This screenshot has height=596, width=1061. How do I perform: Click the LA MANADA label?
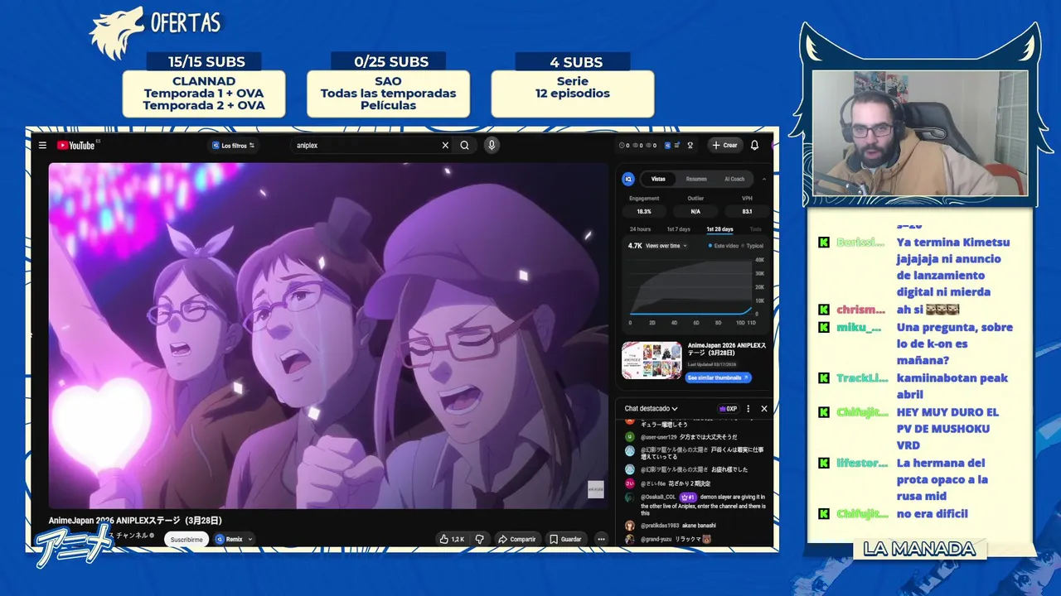click(919, 549)
